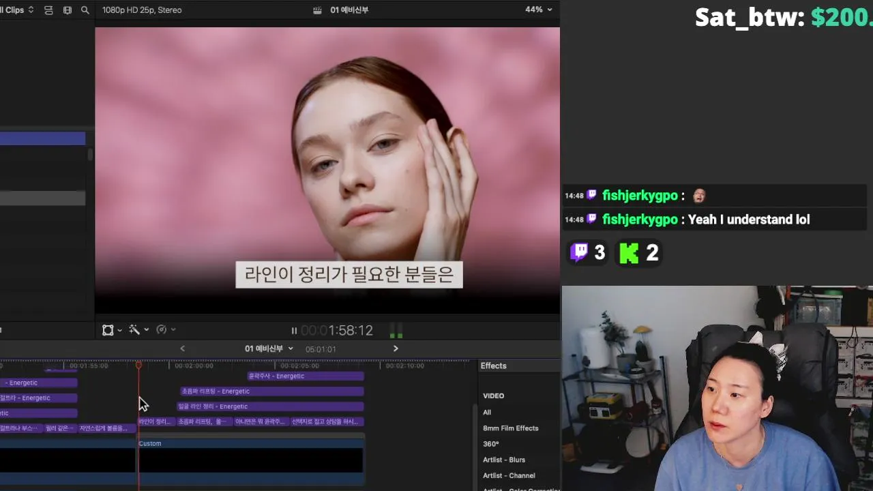This screenshot has width=873, height=491.
Task: Select the 8mm Film Effects category
Action: [x=511, y=428]
